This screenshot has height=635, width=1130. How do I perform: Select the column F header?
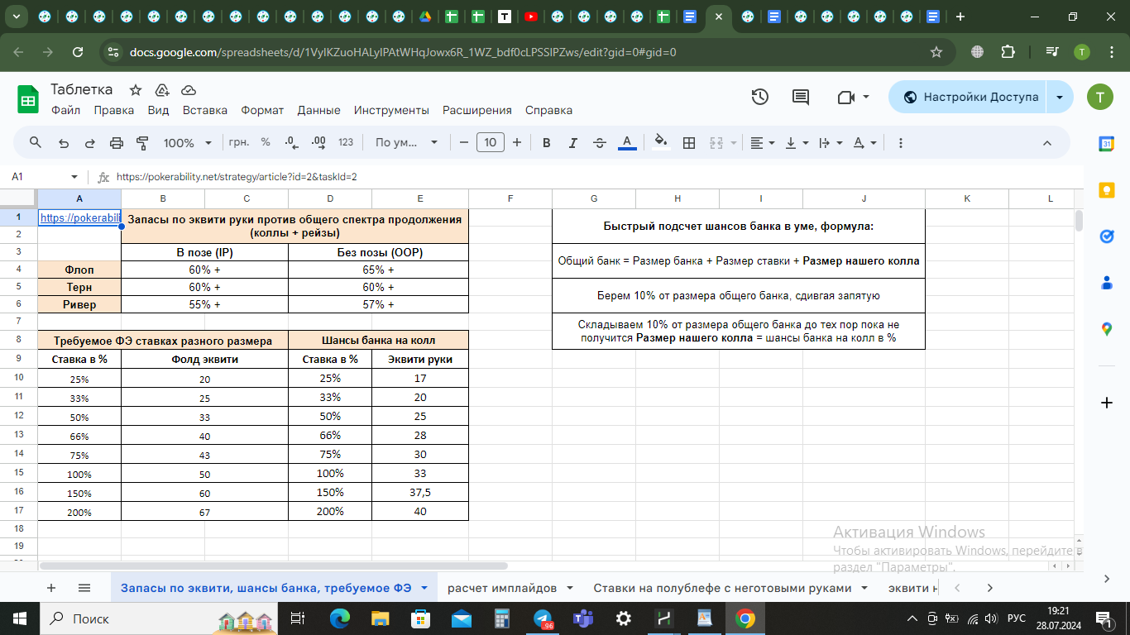(510, 198)
